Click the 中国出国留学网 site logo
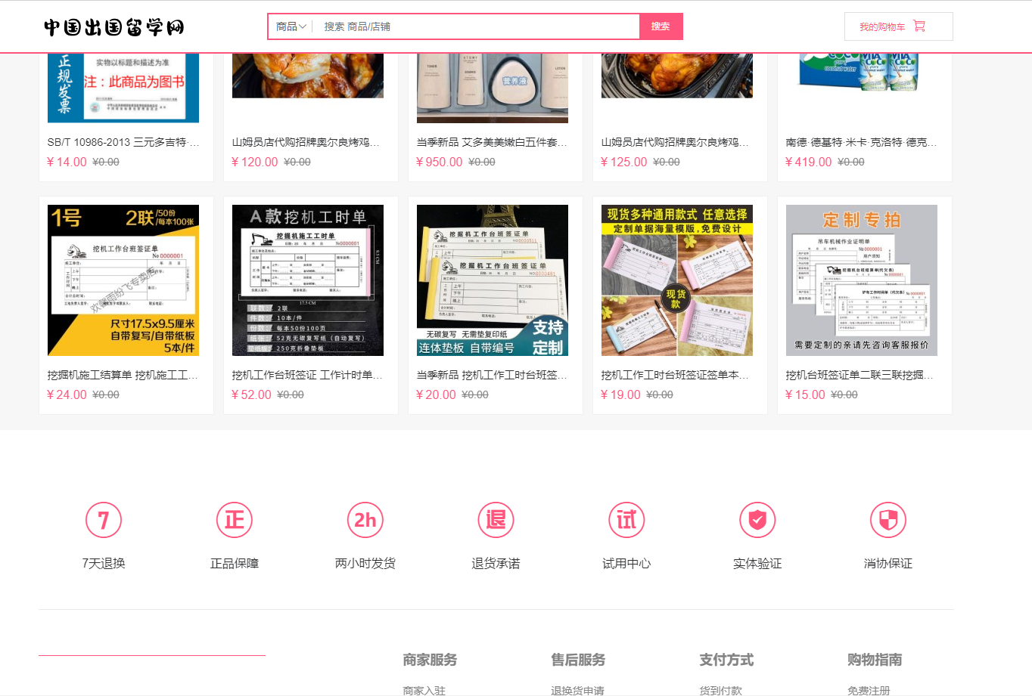The image size is (1032, 696). 114,27
